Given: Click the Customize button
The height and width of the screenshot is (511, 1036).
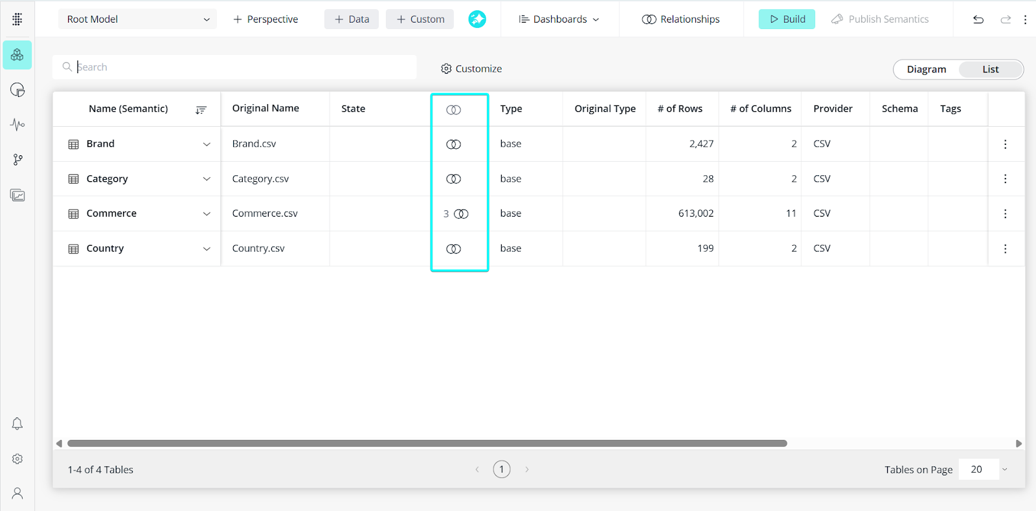Looking at the screenshot, I should [x=471, y=69].
